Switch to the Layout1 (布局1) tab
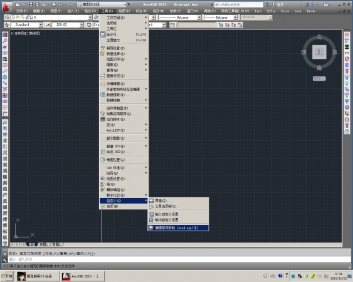This screenshot has width=353, height=282. 43,244
